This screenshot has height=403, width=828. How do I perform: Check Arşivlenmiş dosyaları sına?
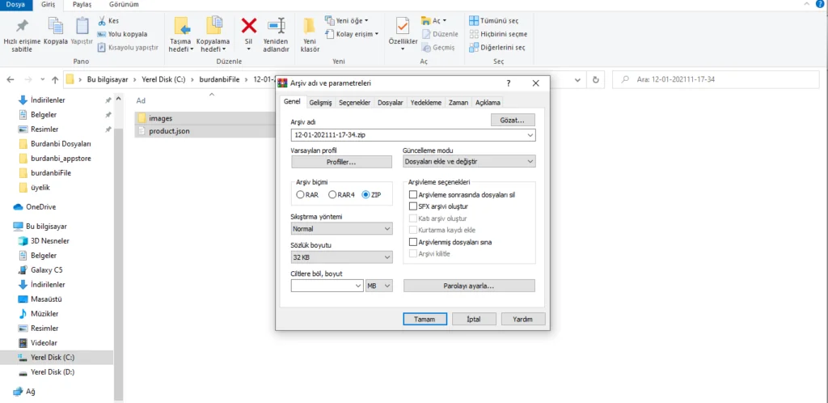413,242
